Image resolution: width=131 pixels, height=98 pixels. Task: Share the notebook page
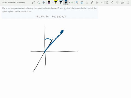(x=123, y=2)
